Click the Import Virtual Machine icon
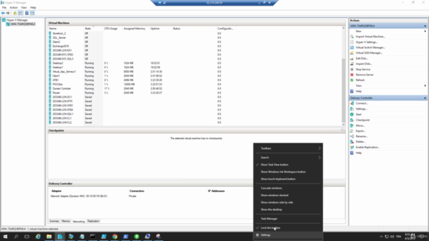This screenshot has height=241, width=429. [x=352, y=37]
